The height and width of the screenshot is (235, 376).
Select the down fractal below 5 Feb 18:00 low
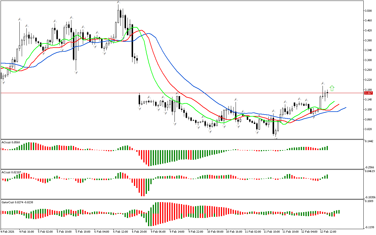click(76, 72)
